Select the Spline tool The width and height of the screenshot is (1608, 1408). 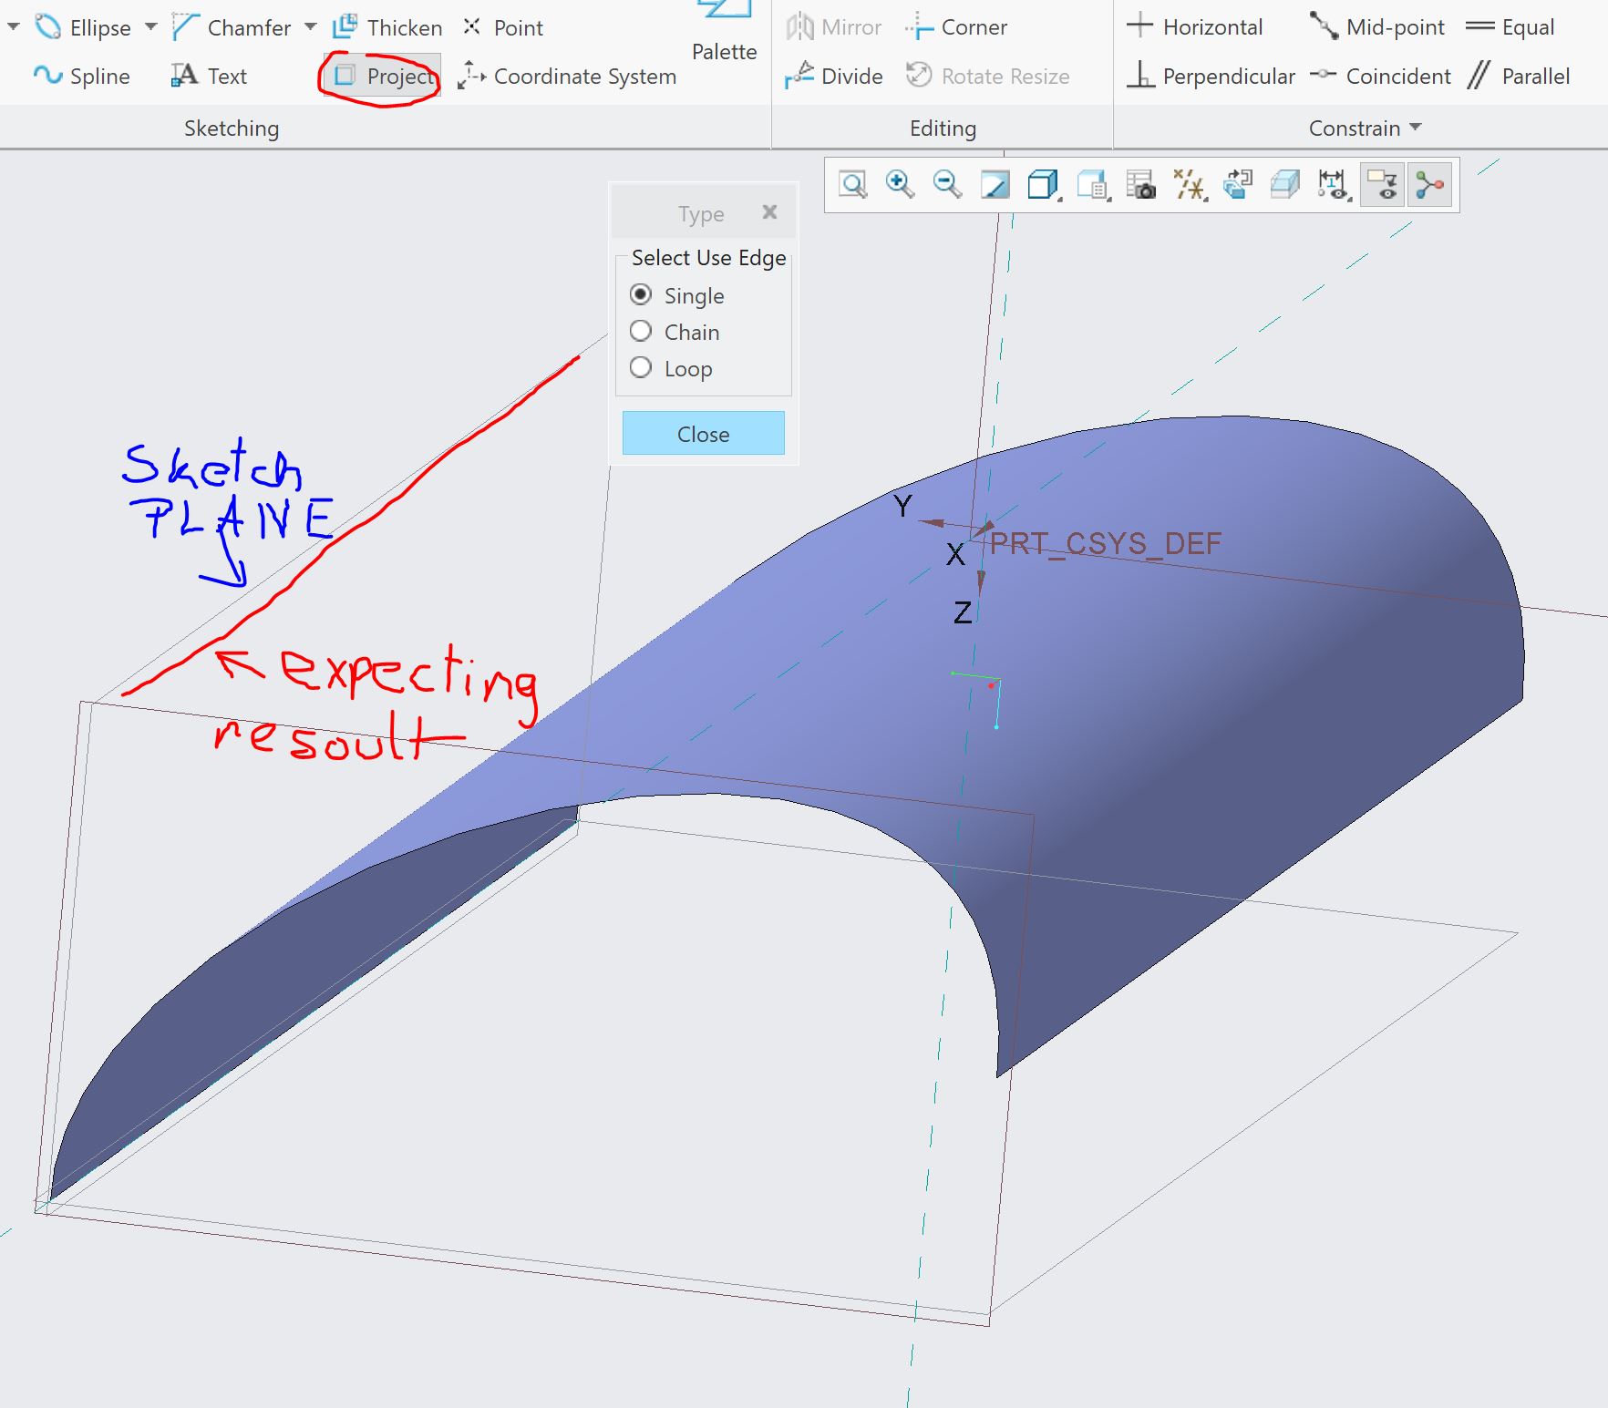[x=84, y=77]
